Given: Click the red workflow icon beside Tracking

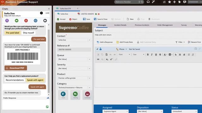Looking at the screenshot, I should tap(87, 95).
